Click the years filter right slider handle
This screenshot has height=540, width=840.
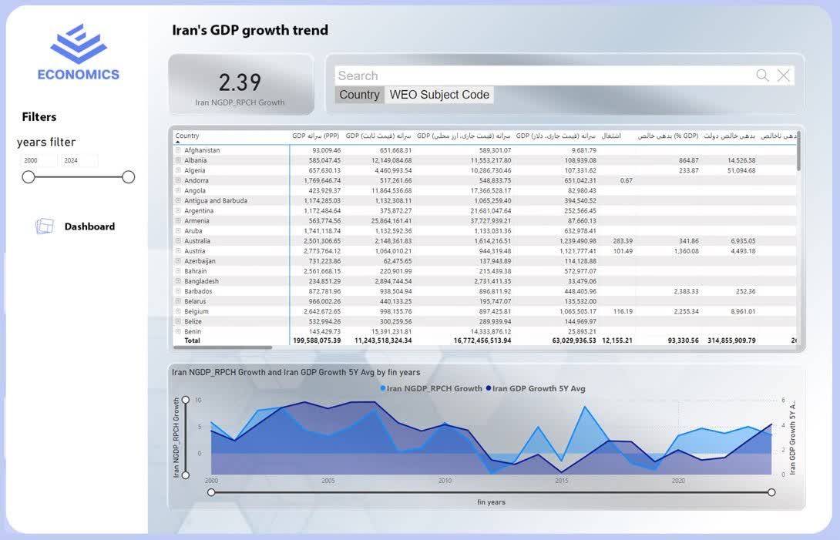coord(129,177)
